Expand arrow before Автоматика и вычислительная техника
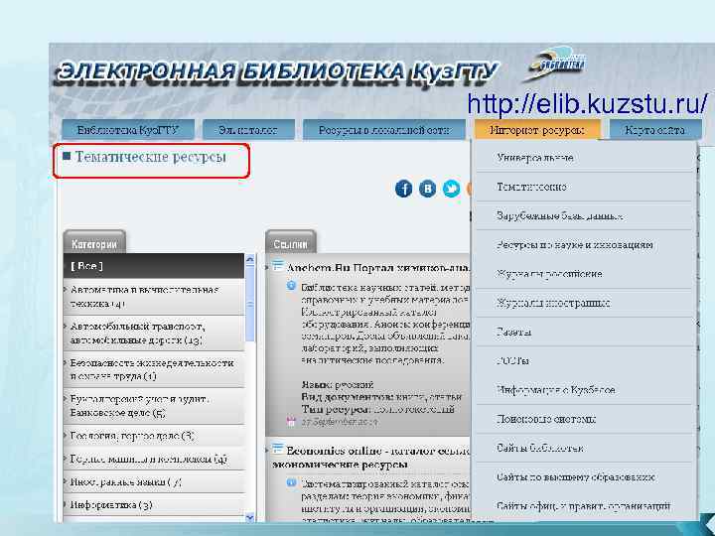Viewport: 715px width, 536px height. pyautogui.click(x=66, y=289)
